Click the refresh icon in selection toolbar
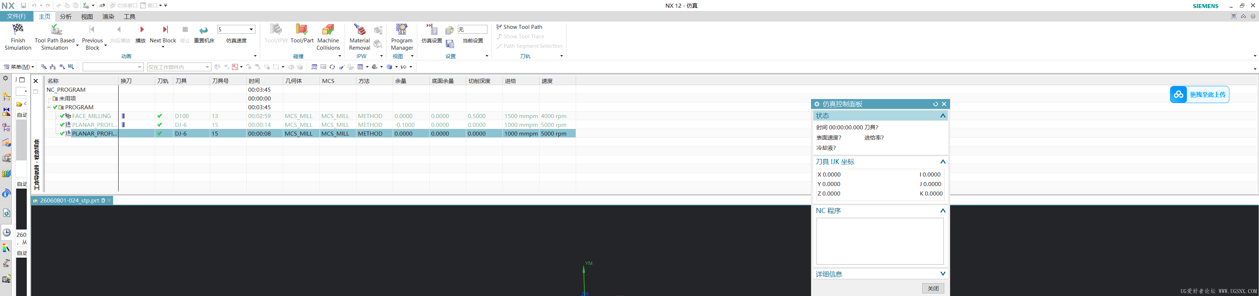This screenshot has height=296, width=1259. point(332,67)
